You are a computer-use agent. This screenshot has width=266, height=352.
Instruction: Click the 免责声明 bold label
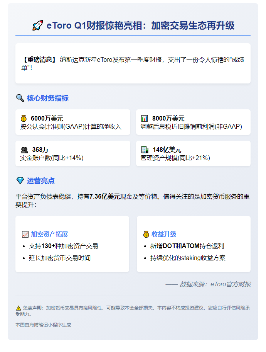pos(34,308)
